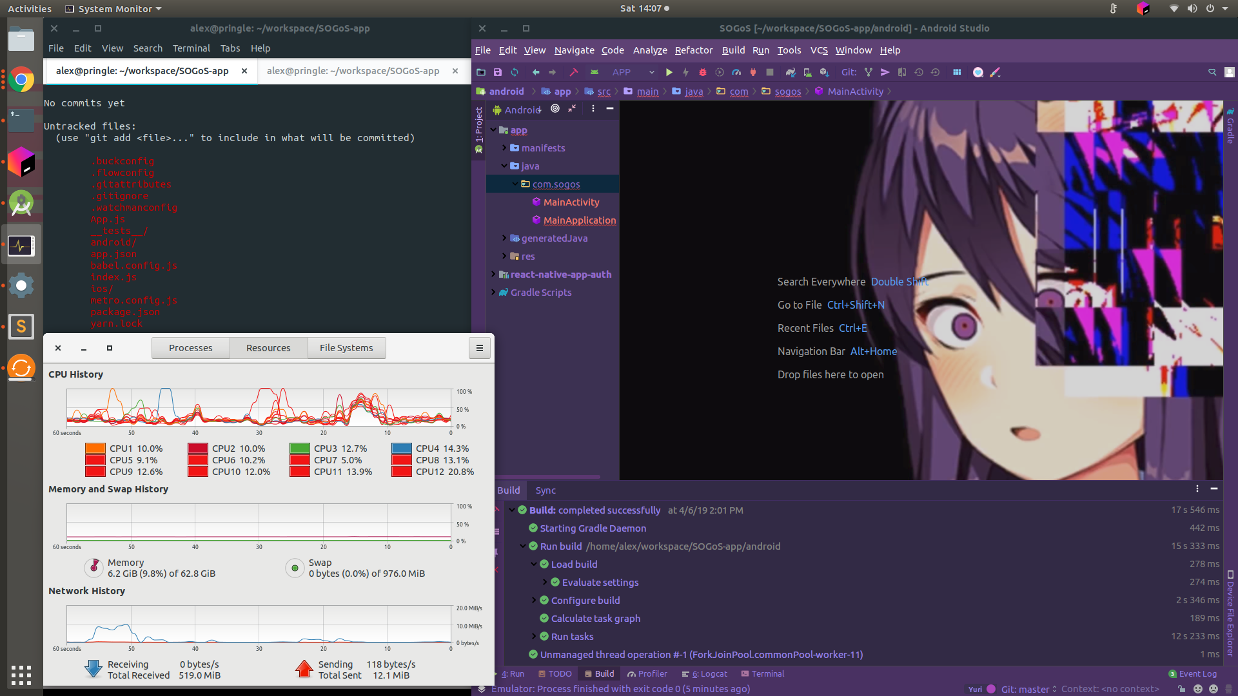Open the terminal's Tabs menu
The image size is (1238, 696).
click(230, 48)
